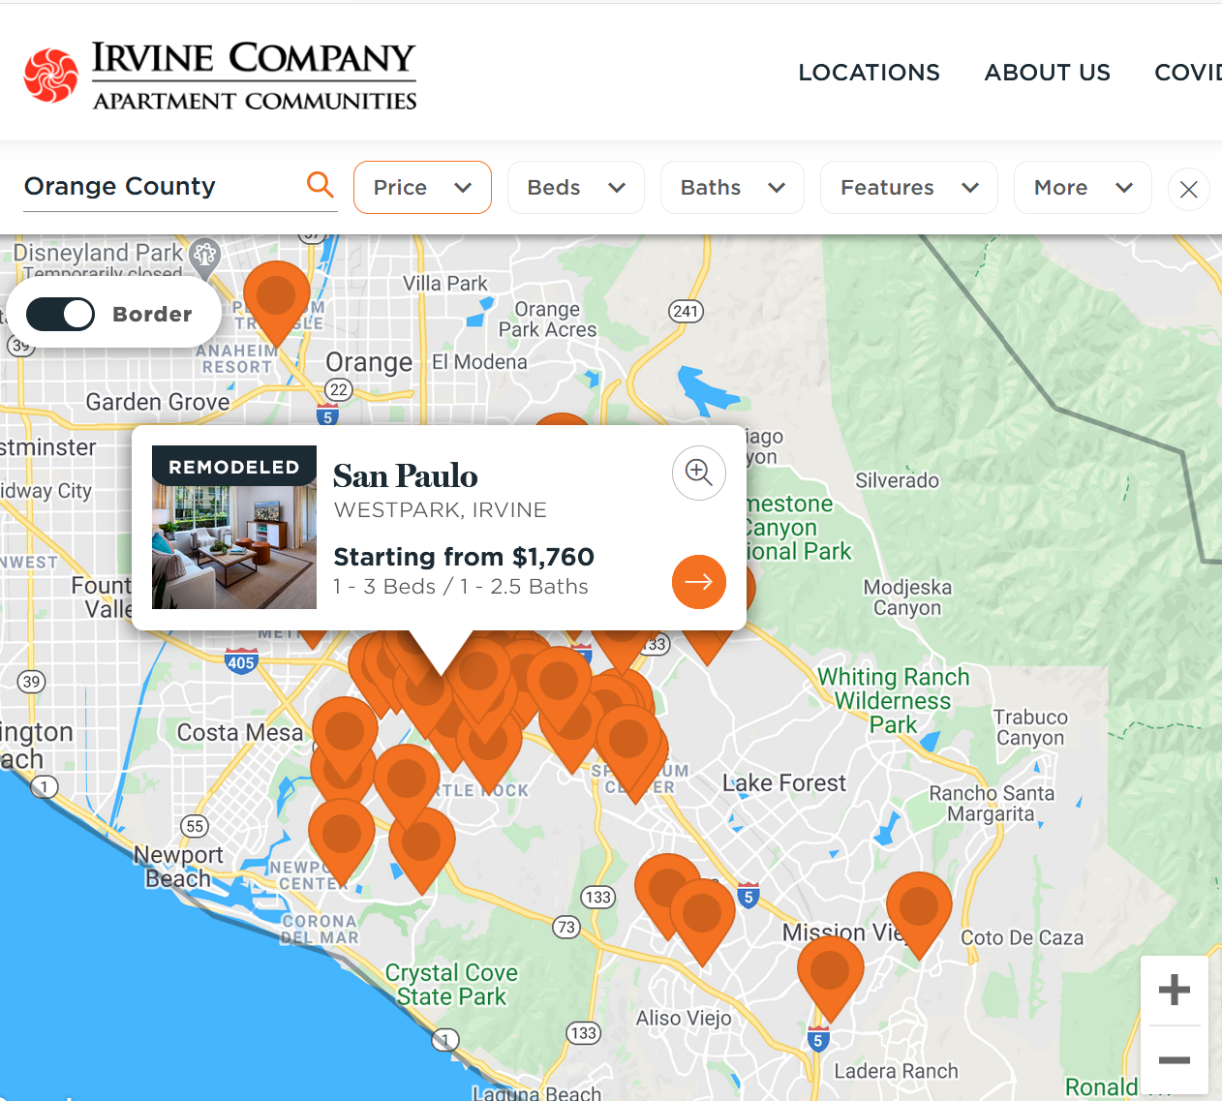This screenshot has height=1101, width=1222.
Task: Click the Modjeska Canyon map label
Action: 907,597
